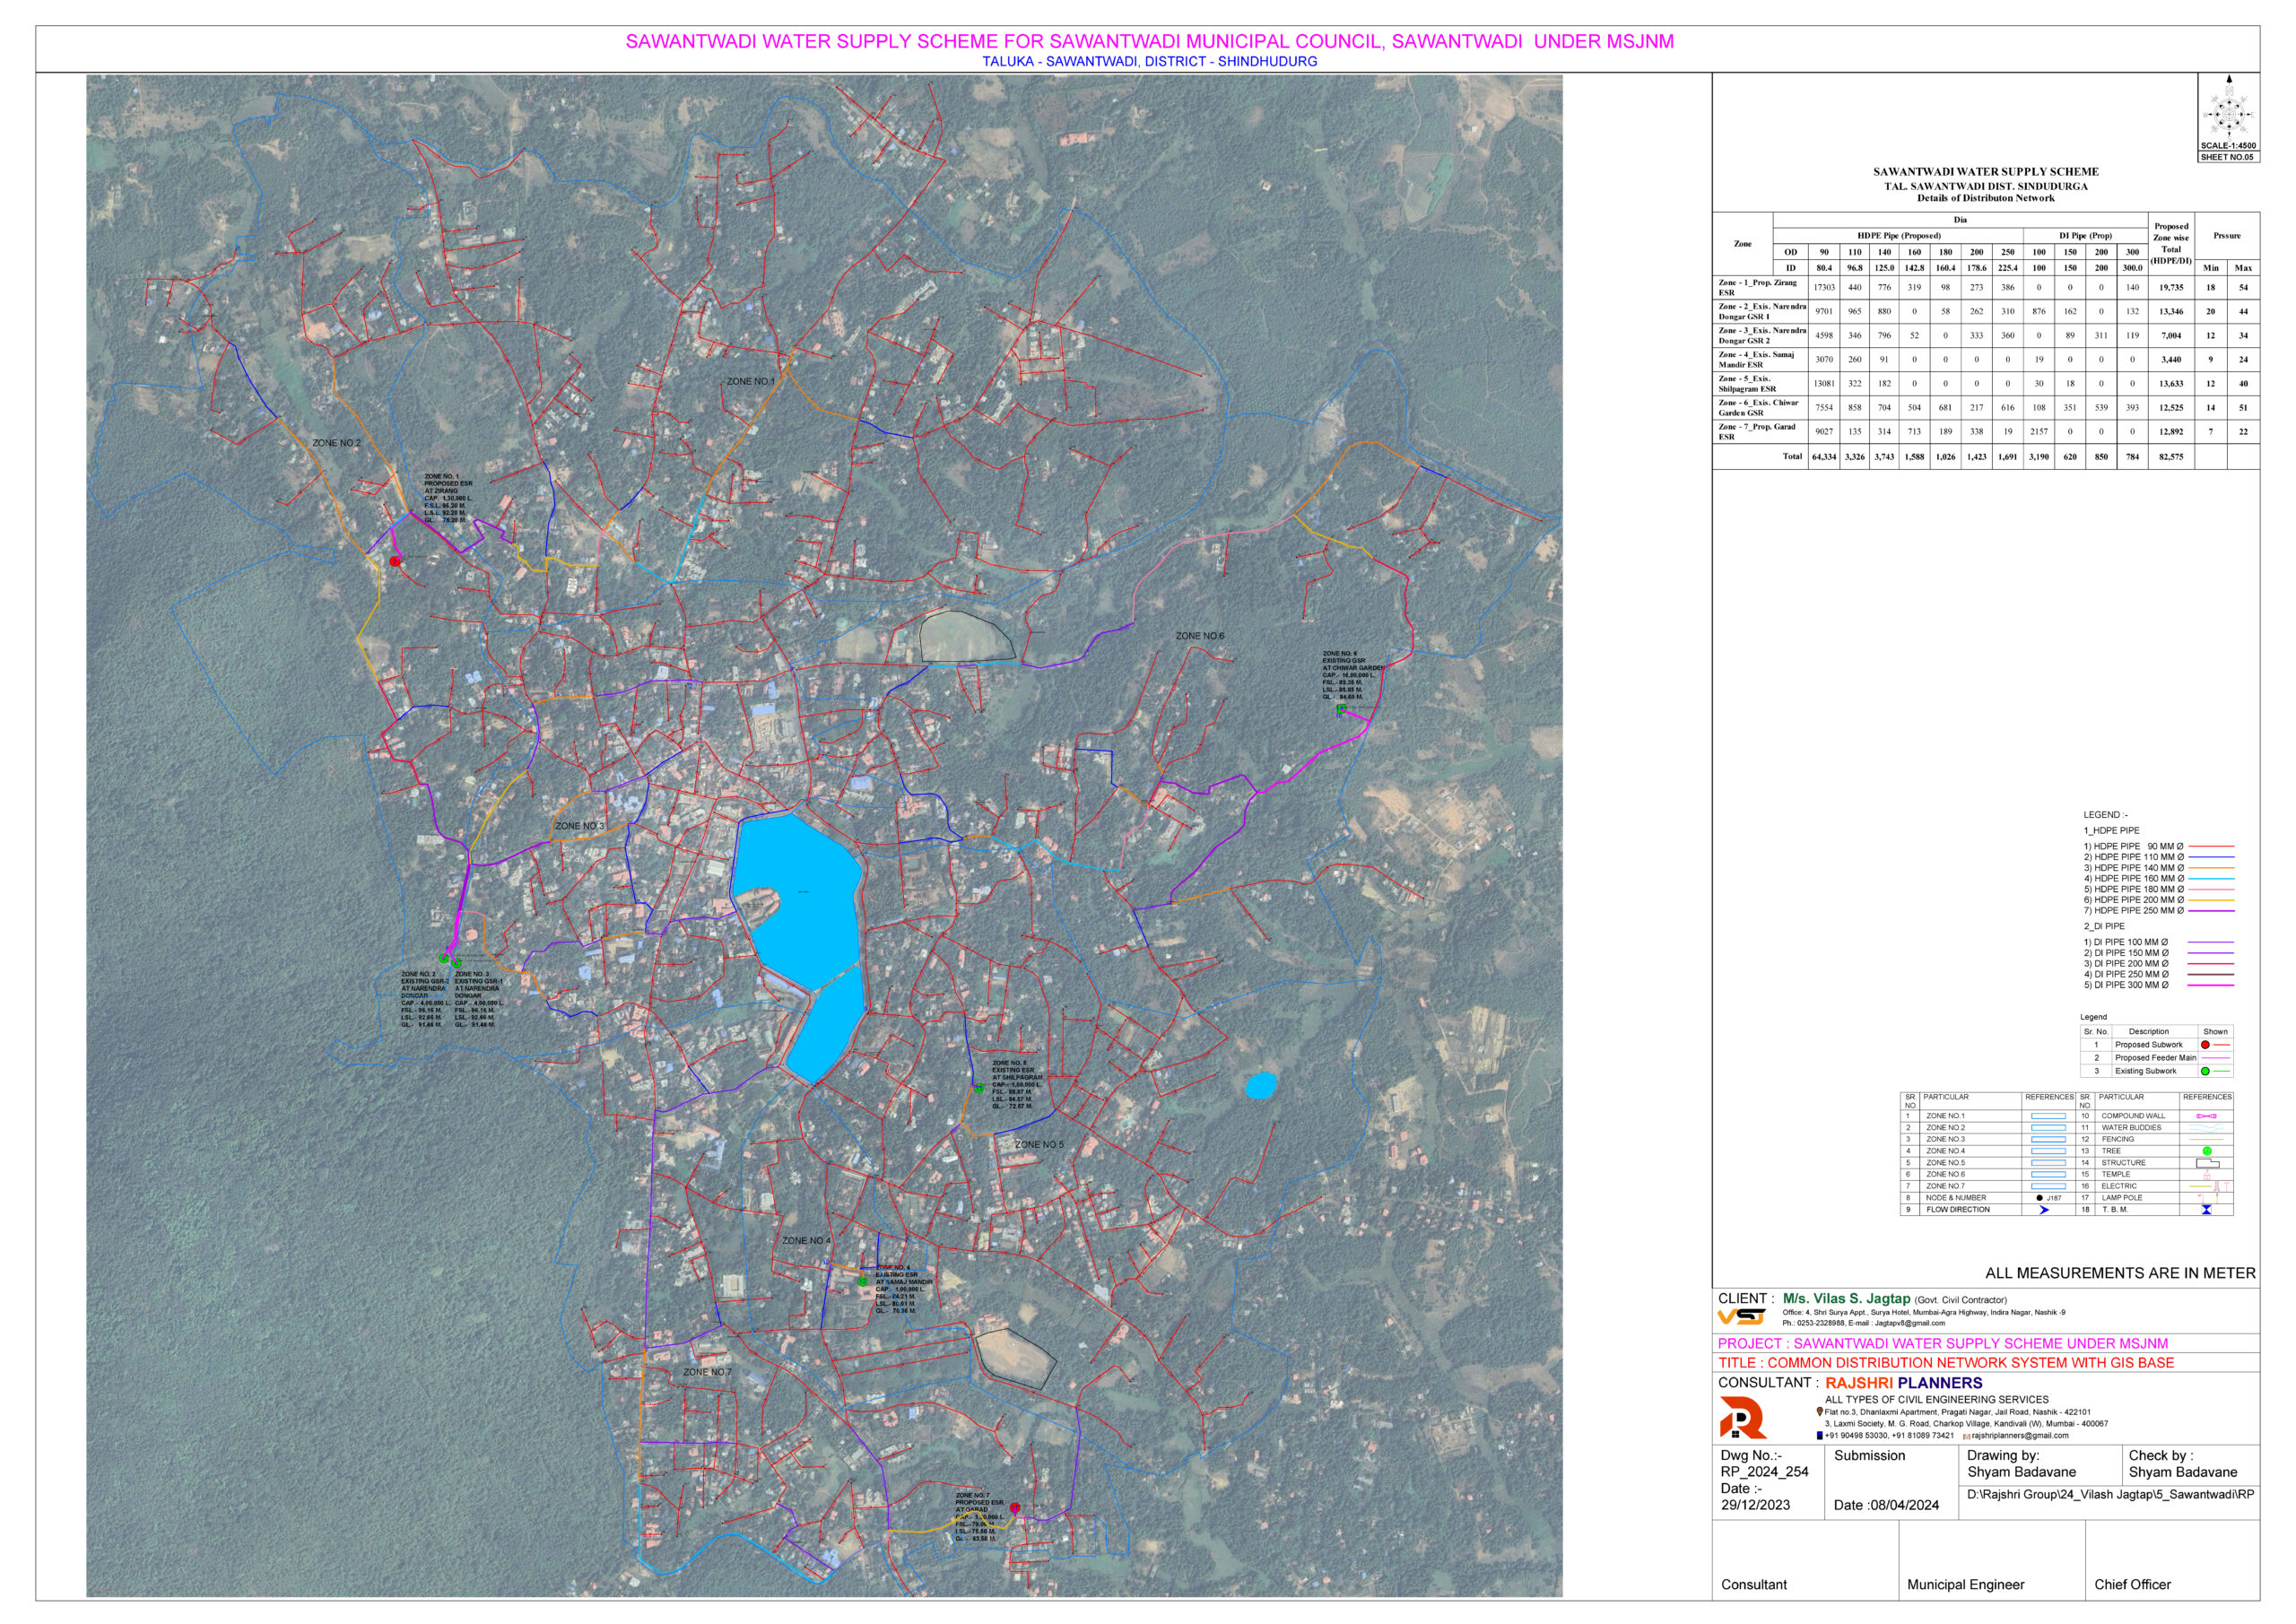The width and height of the screenshot is (2296, 1624).
Task: Click the rajshriplanners@gmail.com email address
Action: [x=2019, y=1436]
